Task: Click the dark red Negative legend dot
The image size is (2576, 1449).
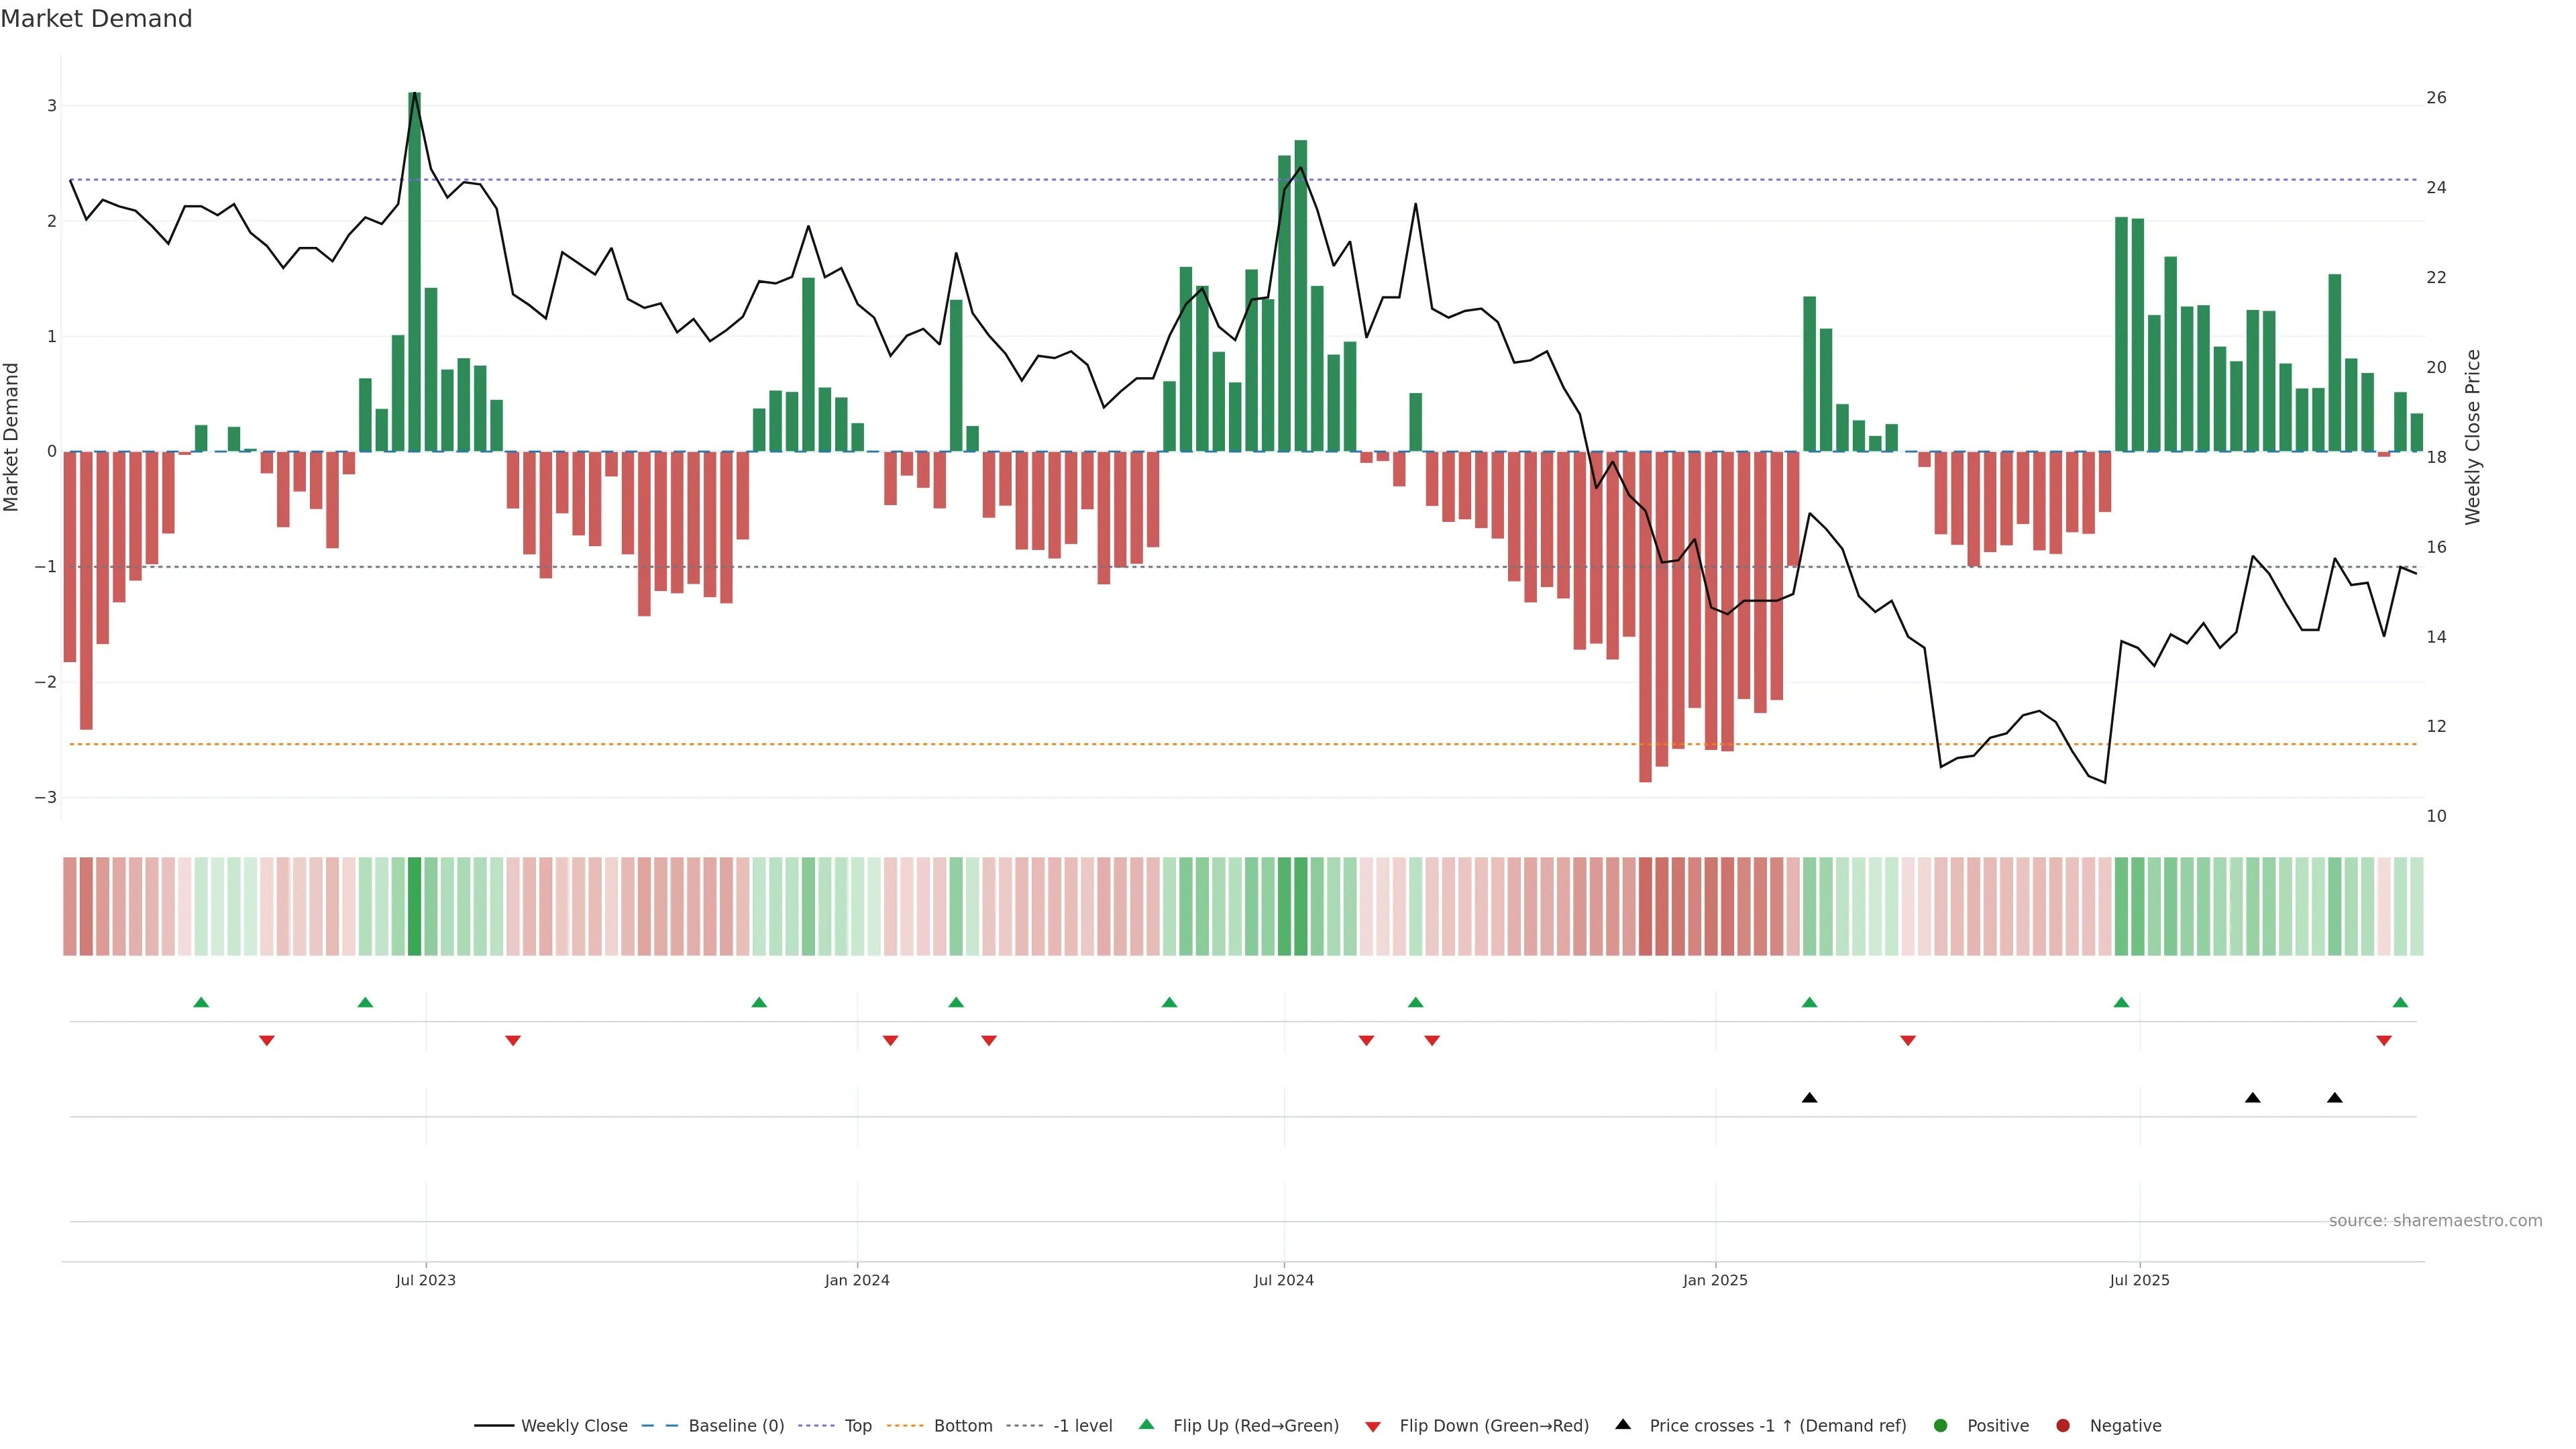Action: click(2063, 1425)
